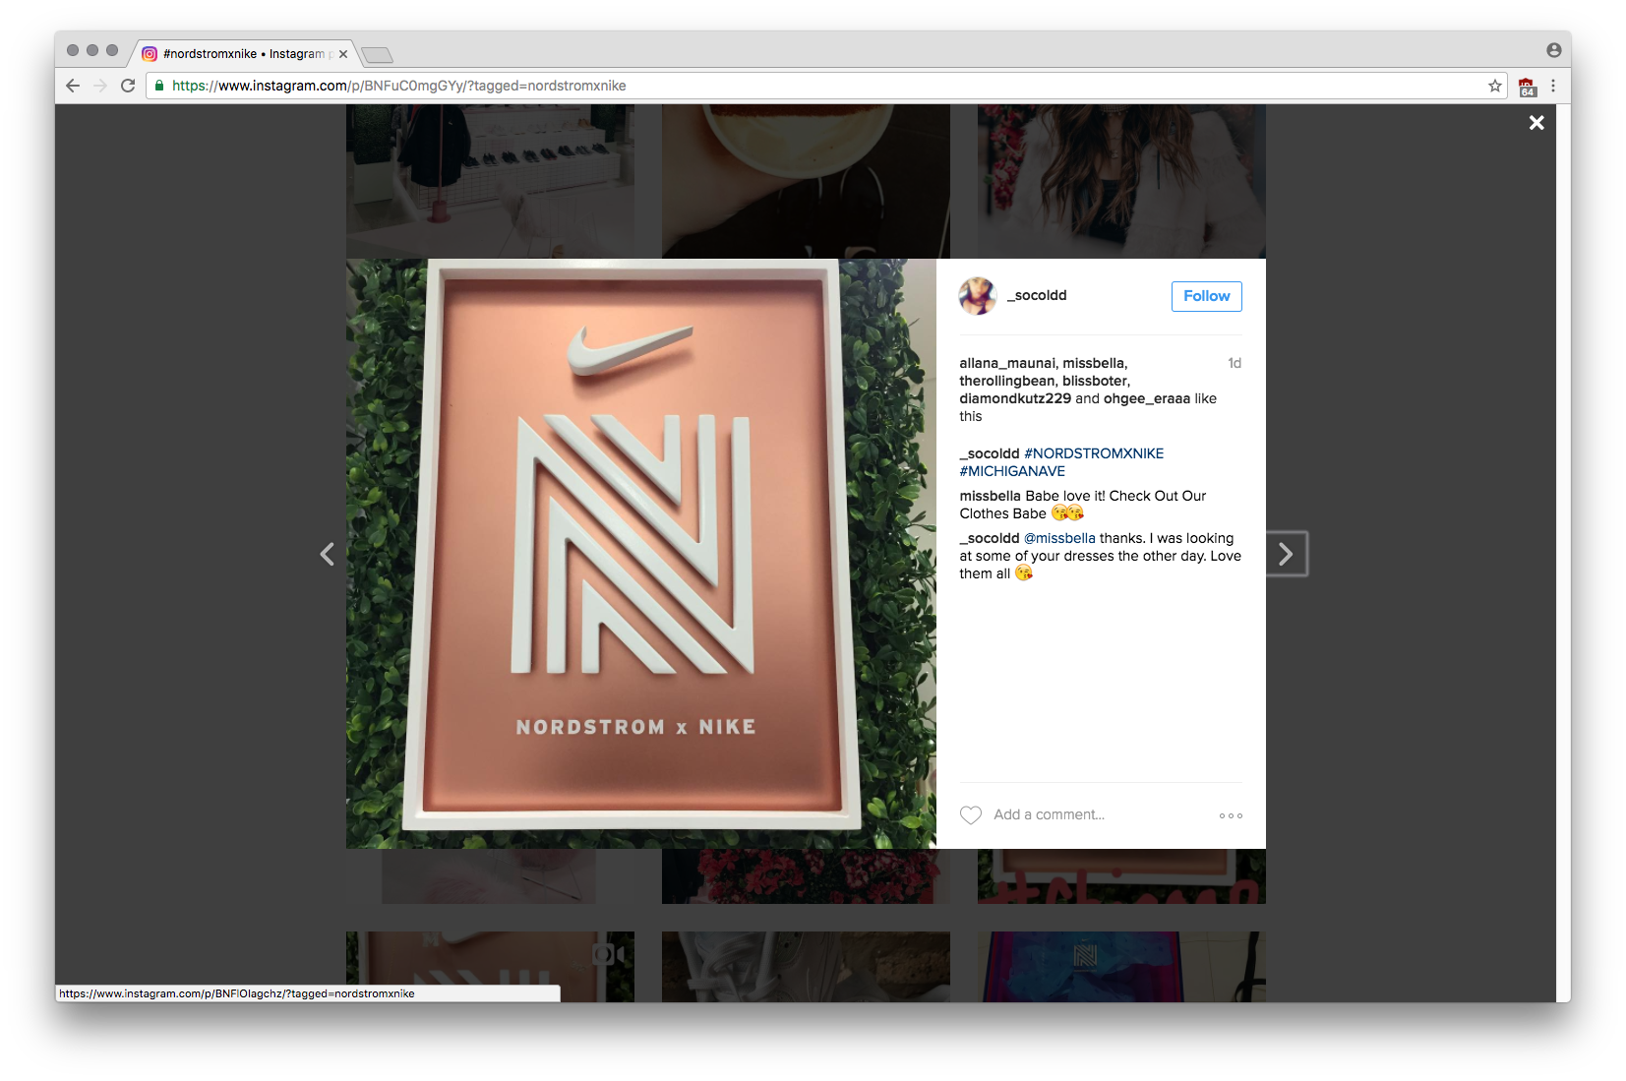Click the browser back navigation arrow

pos(73,86)
